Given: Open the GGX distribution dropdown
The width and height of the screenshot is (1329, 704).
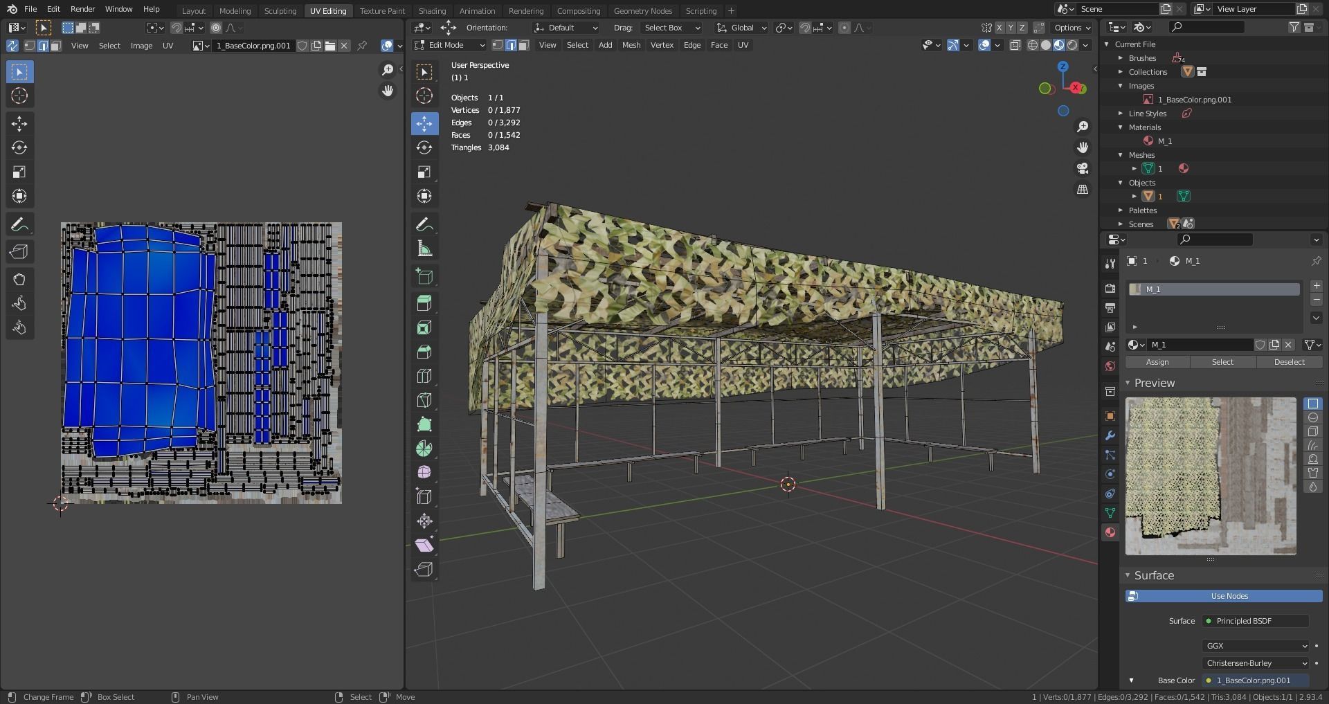Looking at the screenshot, I should 1256,646.
